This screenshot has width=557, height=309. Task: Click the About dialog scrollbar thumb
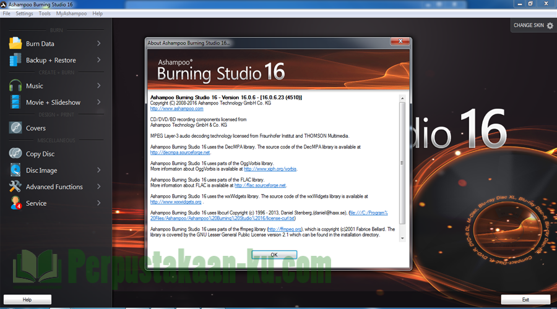(402, 163)
